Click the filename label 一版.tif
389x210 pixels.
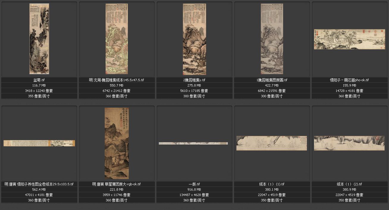pyautogui.click(x=194, y=184)
